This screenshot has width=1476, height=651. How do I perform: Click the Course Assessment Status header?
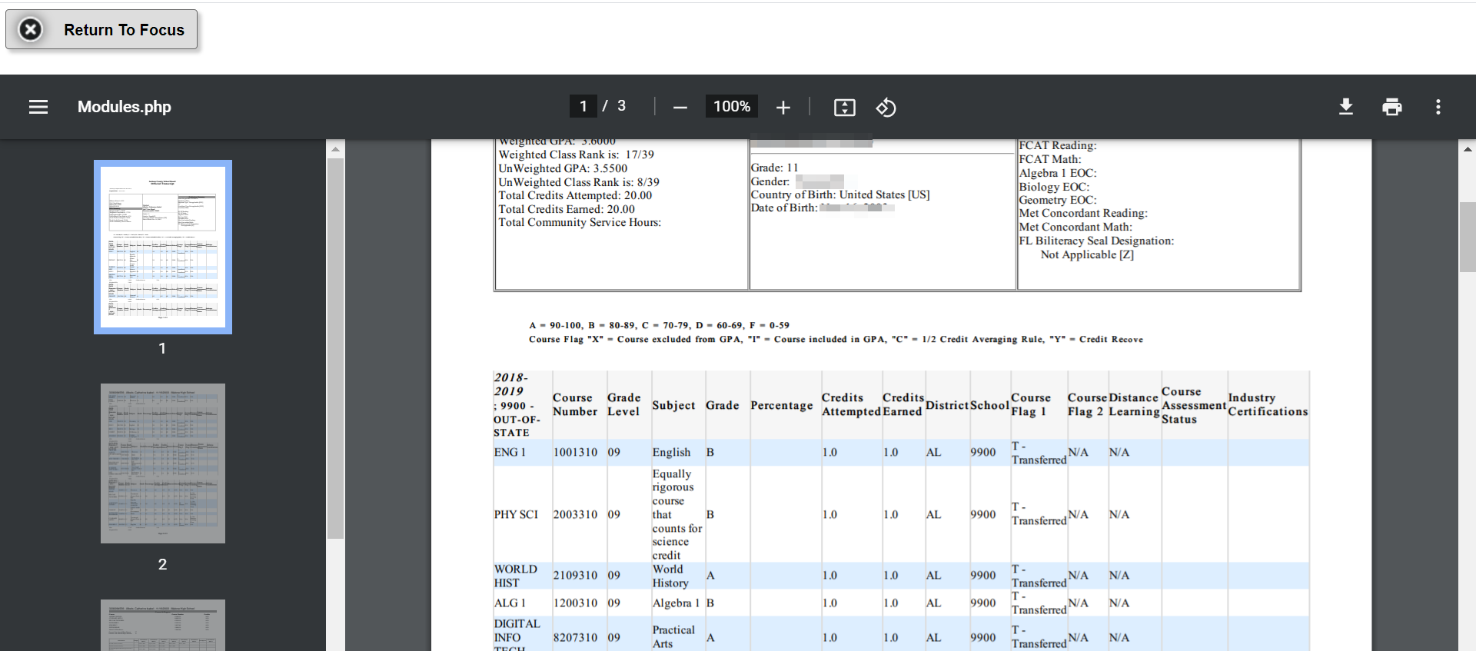point(1194,405)
